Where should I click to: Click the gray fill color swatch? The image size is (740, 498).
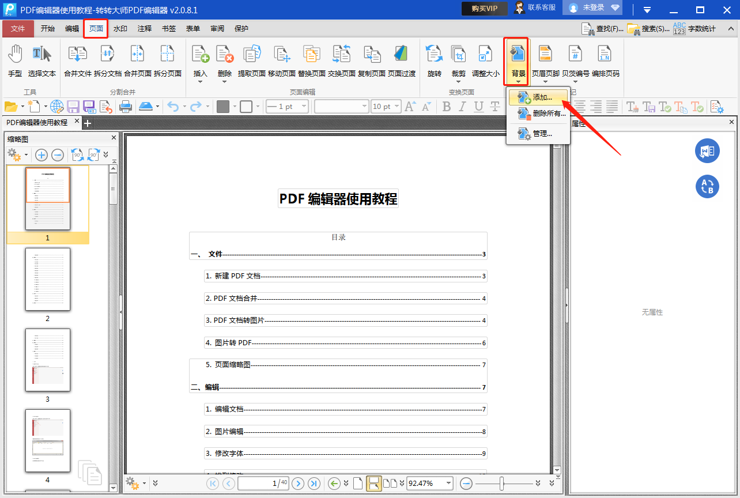(x=223, y=107)
